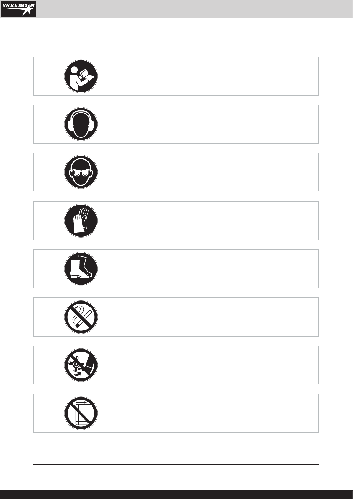353x499 pixels.
Task: Click the black footer bar
Action: tap(176, 495)
